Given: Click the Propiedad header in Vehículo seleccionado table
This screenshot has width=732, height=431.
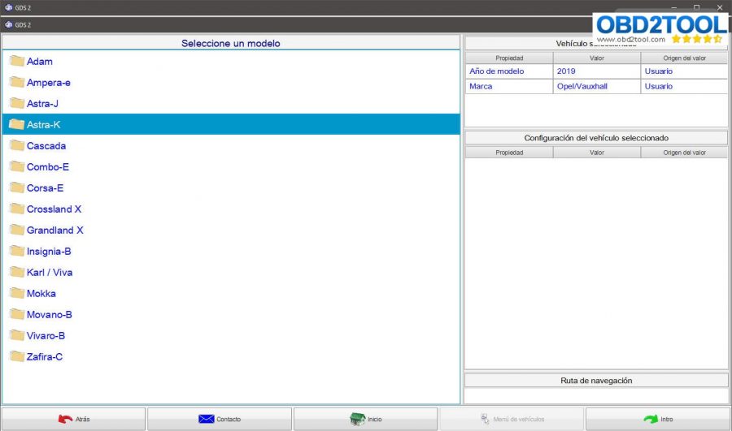Looking at the screenshot, I should pyautogui.click(x=509, y=58).
